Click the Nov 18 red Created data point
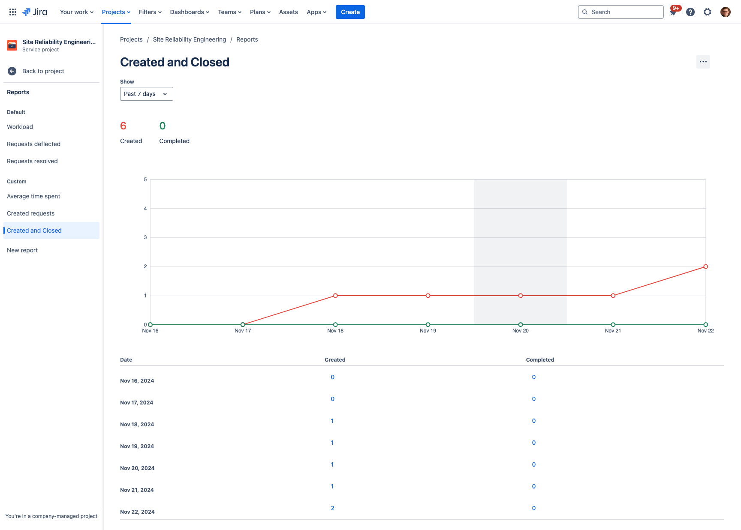Viewport: 741px width, 530px height. 335,296
